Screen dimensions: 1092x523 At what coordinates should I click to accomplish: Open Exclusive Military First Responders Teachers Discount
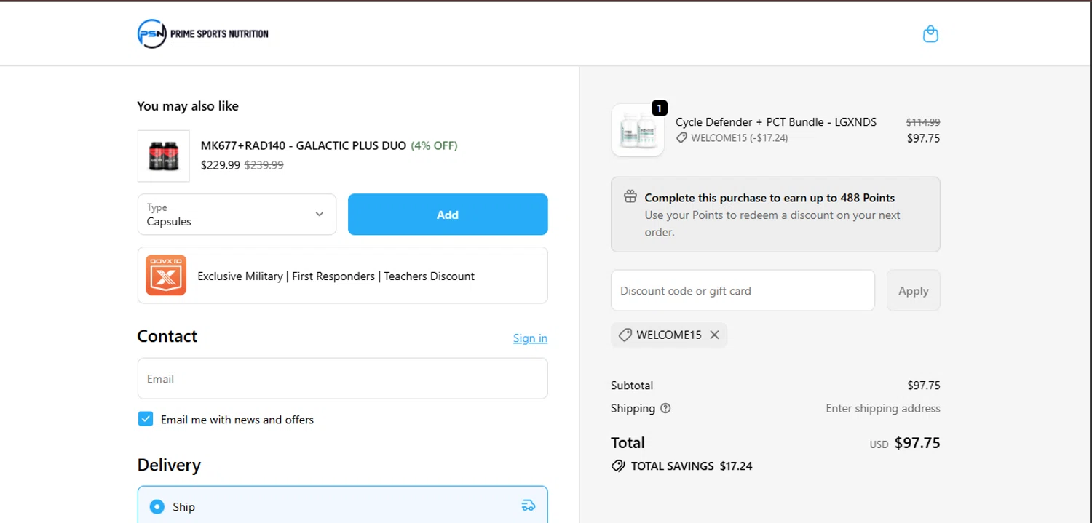click(342, 275)
